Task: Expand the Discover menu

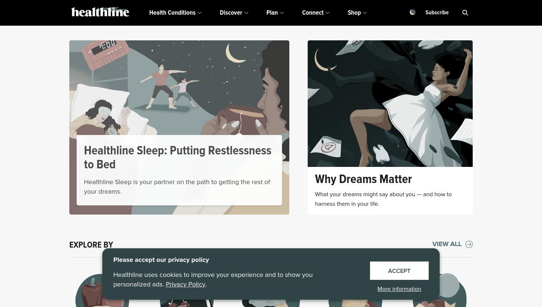Action: click(234, 12)
